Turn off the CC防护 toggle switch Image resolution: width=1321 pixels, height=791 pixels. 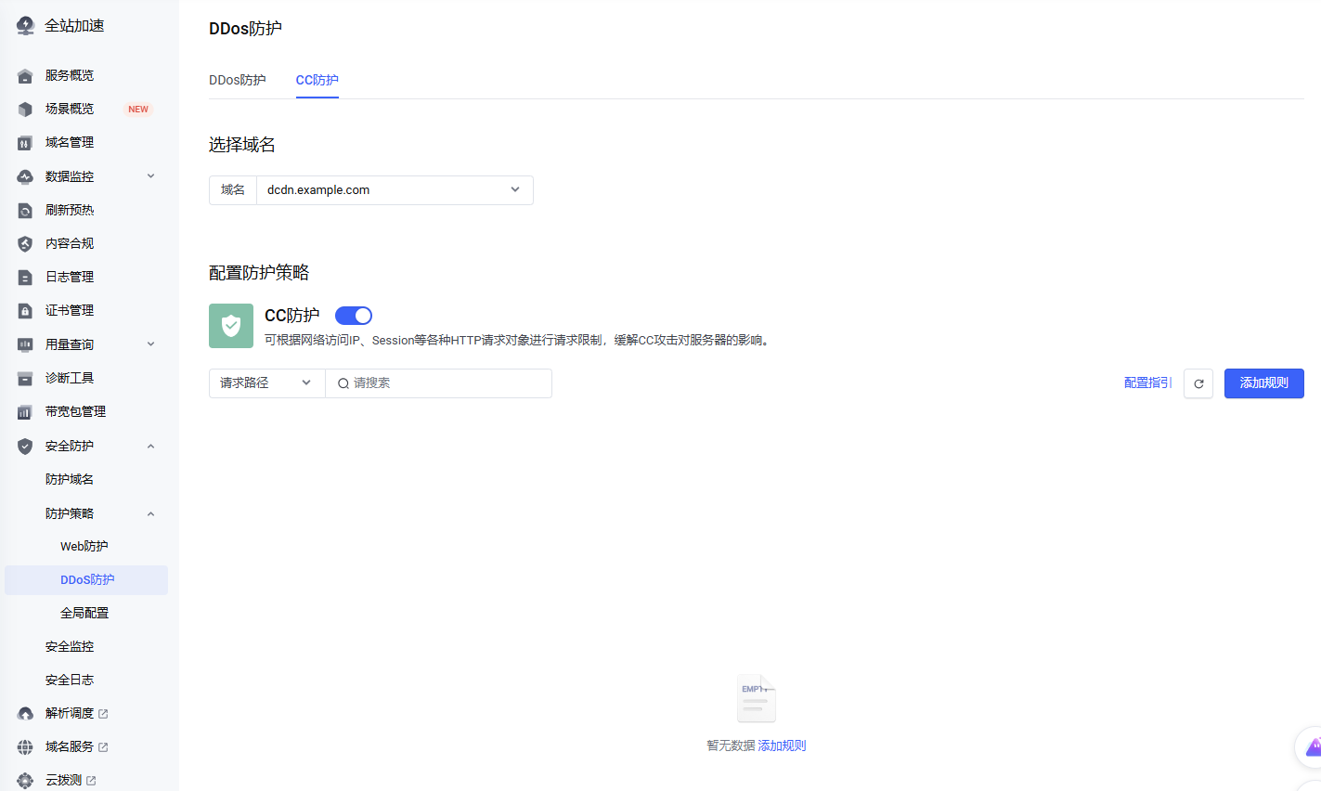tap(354, 316)
